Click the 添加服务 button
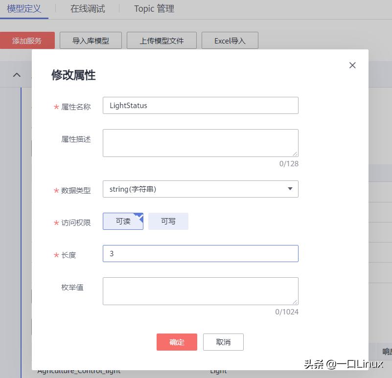The width and height of the screenshot is (392, 378). pyautogui.click(x=27, y=41)
